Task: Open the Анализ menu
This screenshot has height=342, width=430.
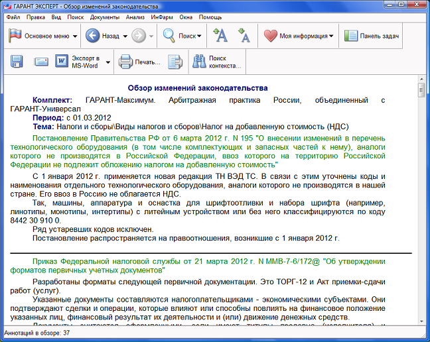Action: tap(135, 17)
